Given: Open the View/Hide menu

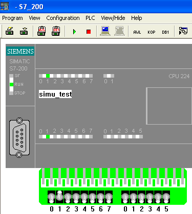Looking at the screenshot, I should tap(113, 18).
